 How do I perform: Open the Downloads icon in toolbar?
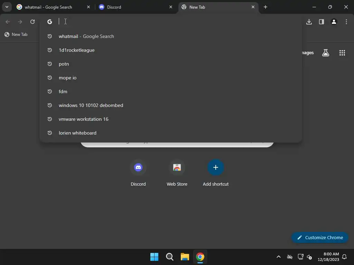309,22
